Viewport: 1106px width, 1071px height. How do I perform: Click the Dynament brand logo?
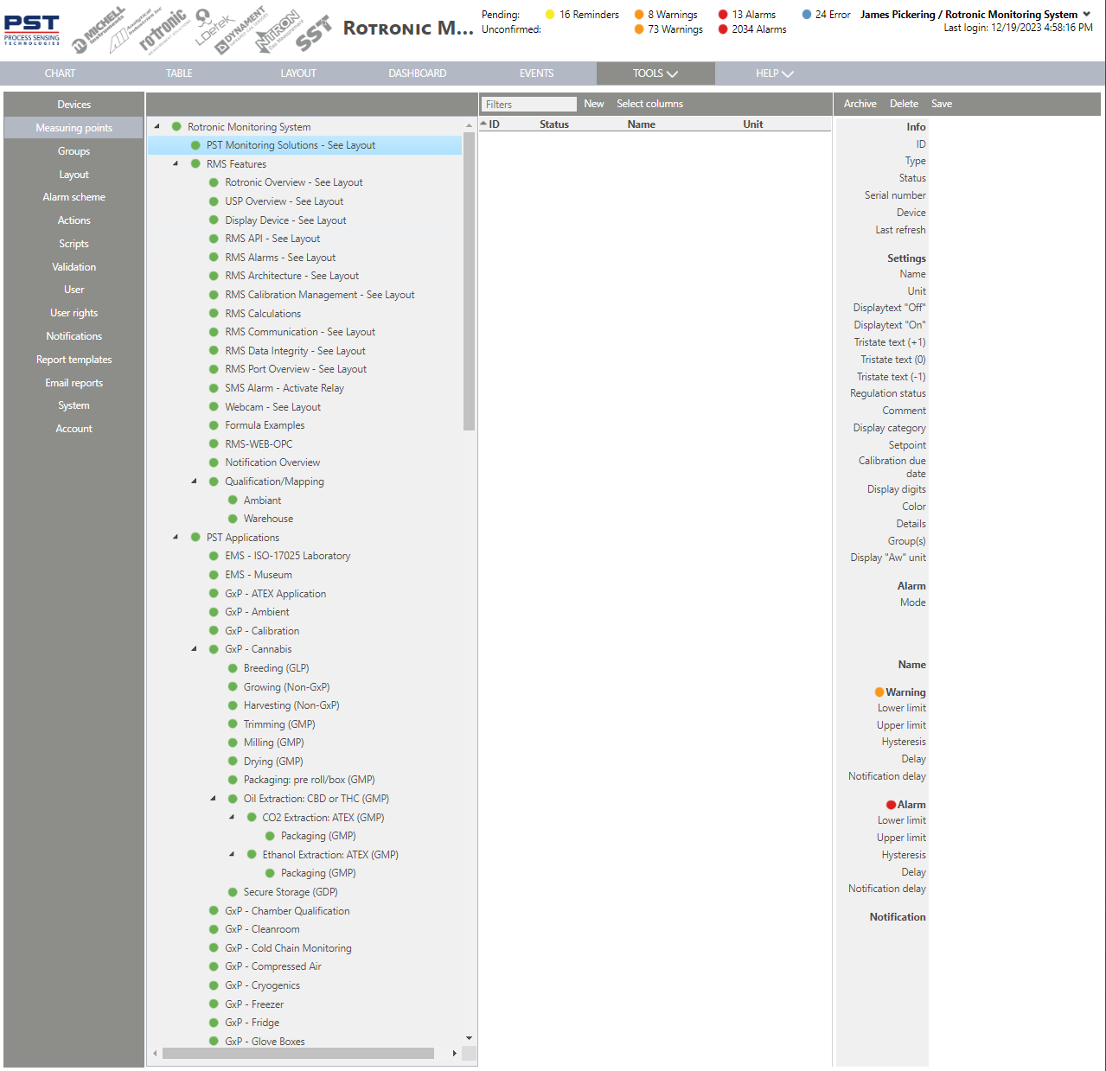click(241, 30)
